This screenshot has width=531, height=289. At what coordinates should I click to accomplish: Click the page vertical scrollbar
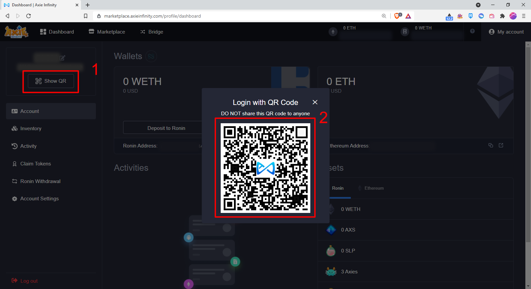tap(528, 144)
